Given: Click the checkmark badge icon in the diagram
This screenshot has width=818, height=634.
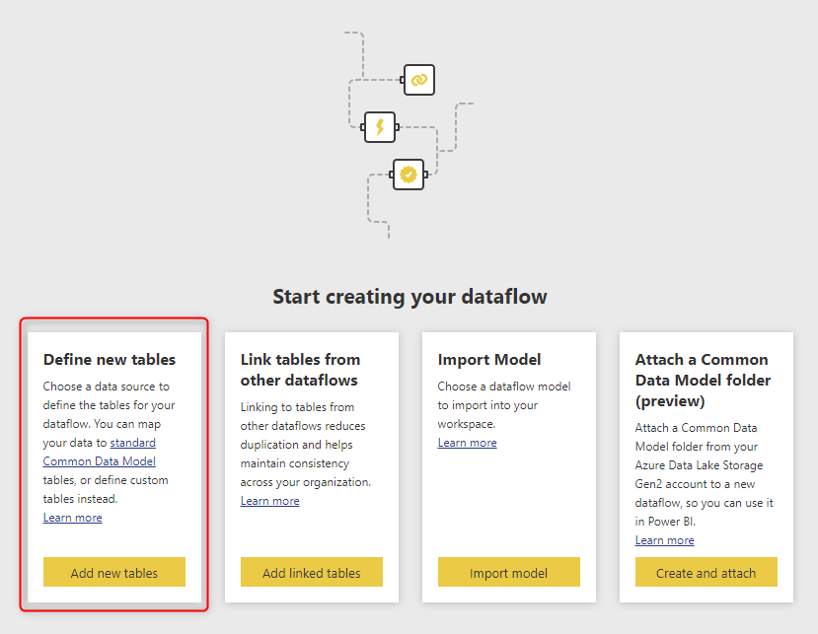Looking at the screenshot, I should (408, 175).
